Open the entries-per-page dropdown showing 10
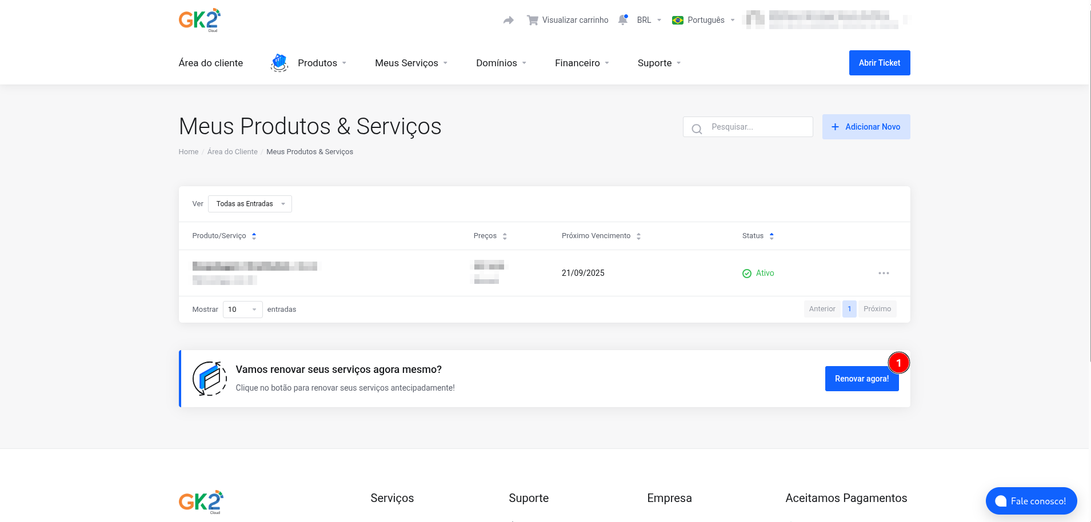The image size is (1091, 522). 242,310
